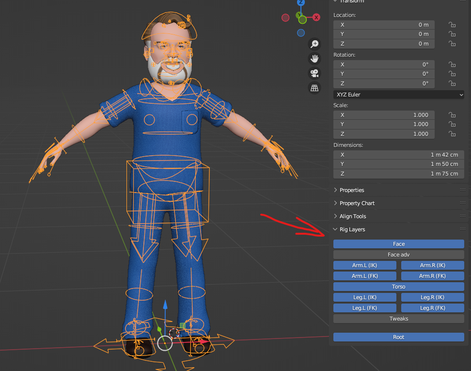The height and width of the screenshot is (371, 471).
Task: Grab the Align Tools panel drag handle
Action: [463, 216]
